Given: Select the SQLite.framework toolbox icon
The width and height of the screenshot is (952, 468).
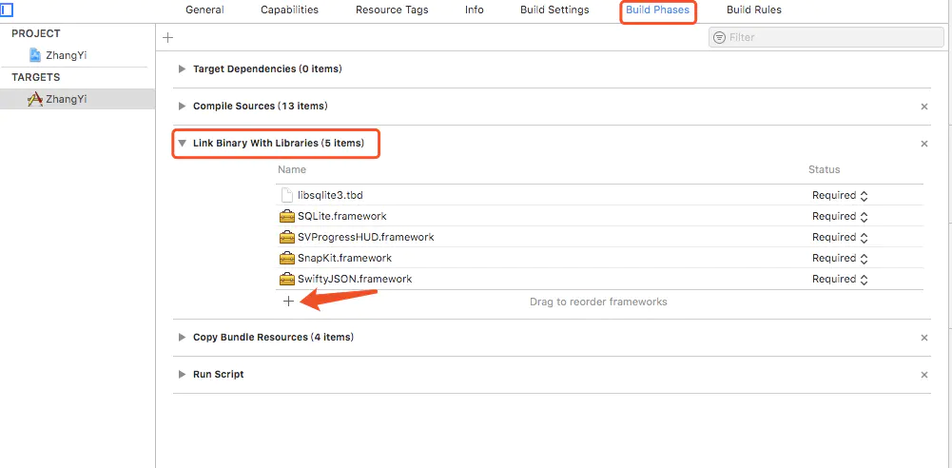Looking at the screenshot, I should click(x=287, y=216).
